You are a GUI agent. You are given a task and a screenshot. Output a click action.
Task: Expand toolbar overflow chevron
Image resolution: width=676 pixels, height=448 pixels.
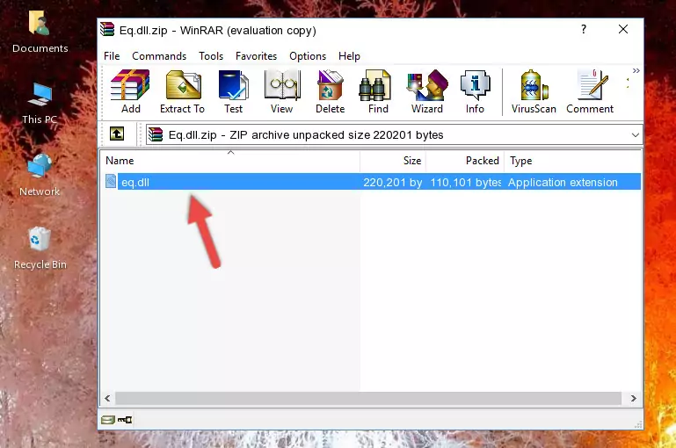[x=636, y=70]
